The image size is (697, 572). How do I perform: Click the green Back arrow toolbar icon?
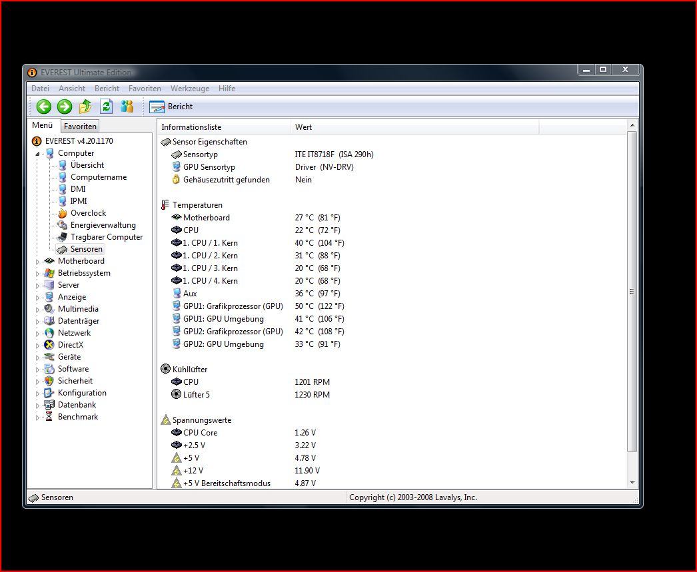click(43, 107)
